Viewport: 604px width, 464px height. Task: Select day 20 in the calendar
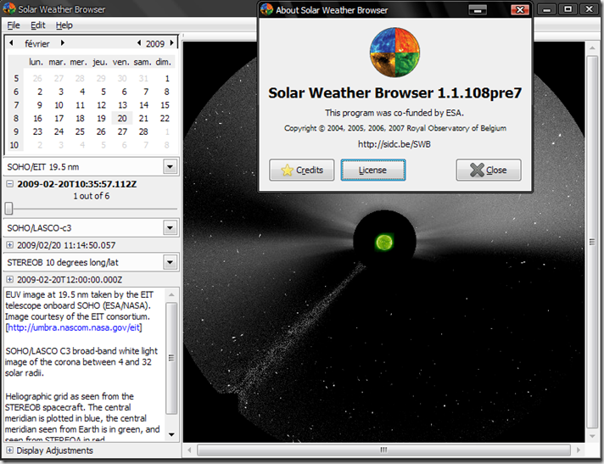coord(122,118)
